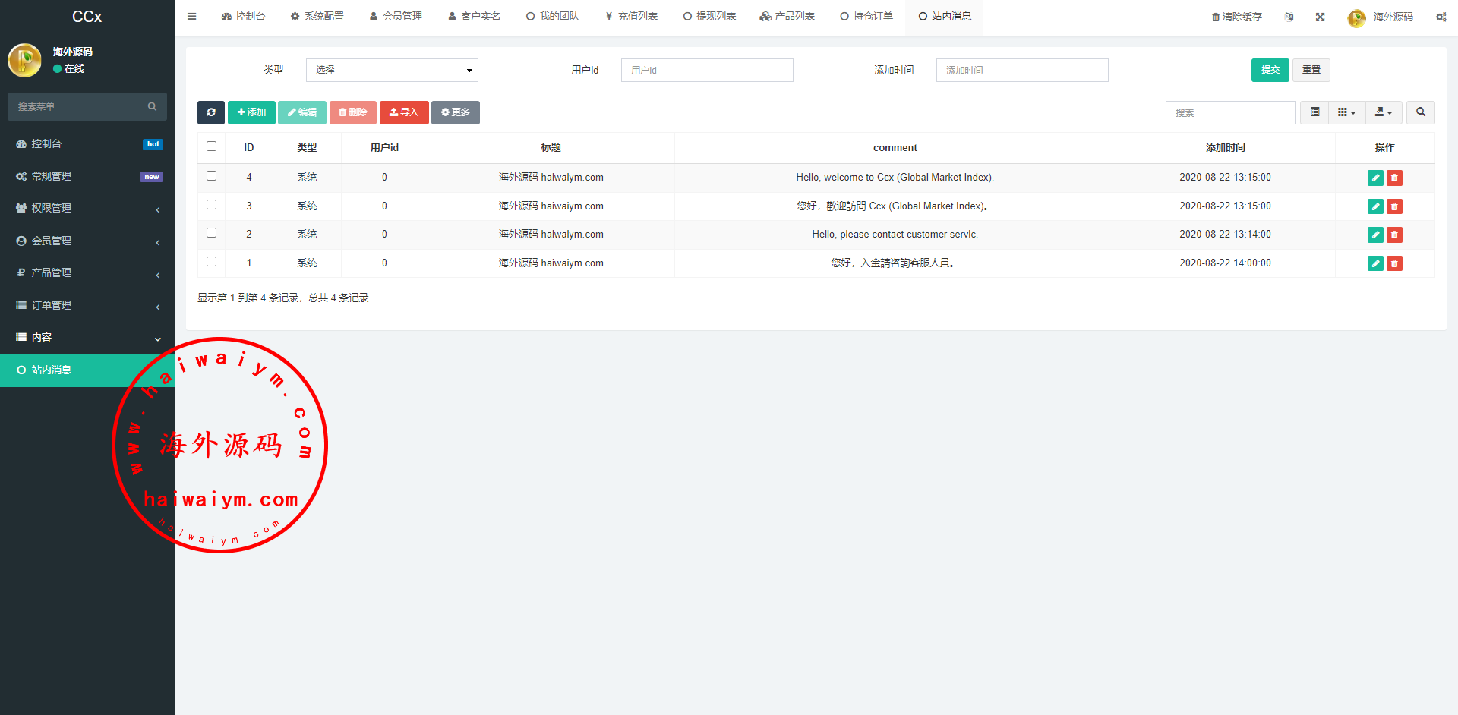Open the columns grid dropdown
Viewport: 1458px width, 715px height.
[1346, 112]
